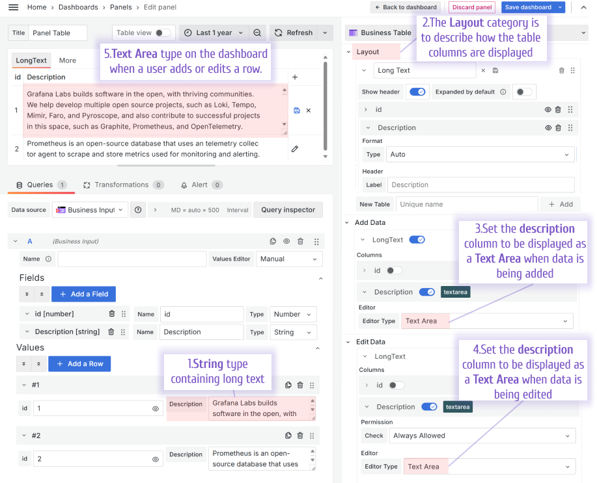This screenshot has height=483, width=597.
Task: Click the Add a Row button
Action: click(79, 363)
